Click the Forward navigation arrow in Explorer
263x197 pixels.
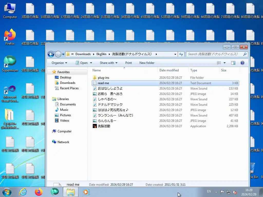click(58, 54)
